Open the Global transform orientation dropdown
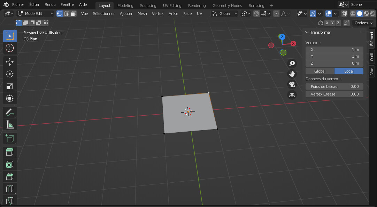This screenshot has height=207, width=377. (225, 14)
